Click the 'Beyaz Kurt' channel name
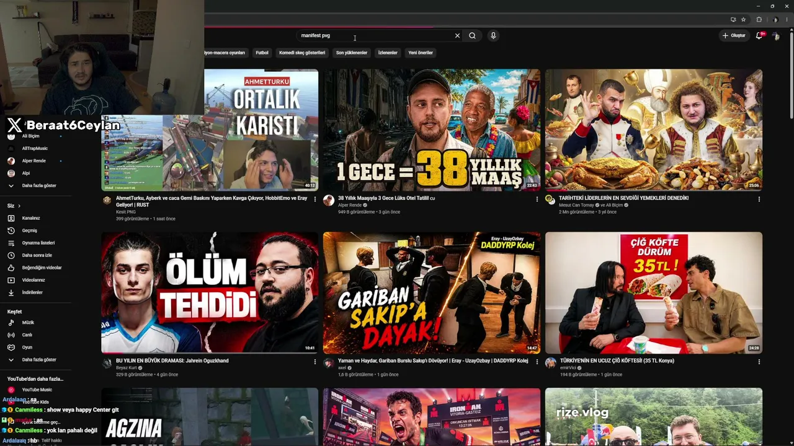 [127, 368]
